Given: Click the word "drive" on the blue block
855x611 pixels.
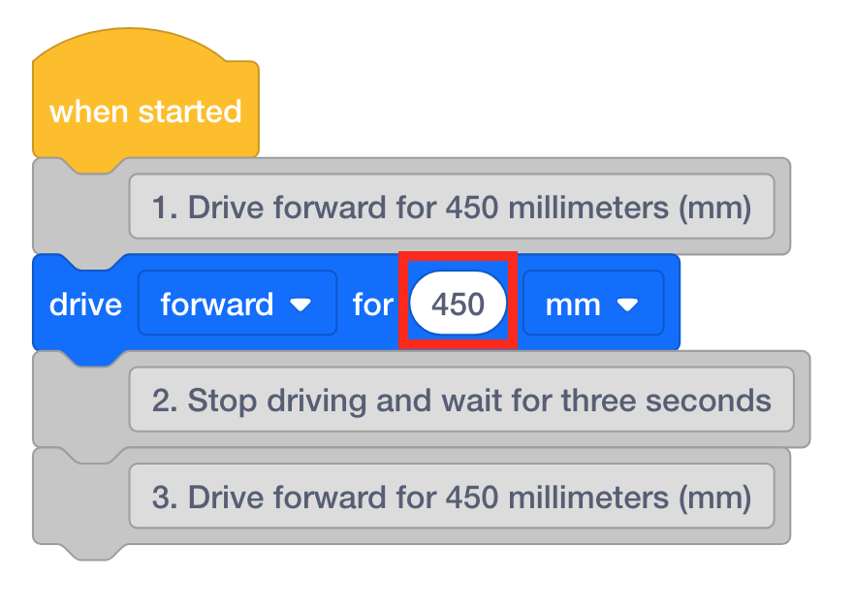Looking at the screenshot, I should [x=85, y=305].
